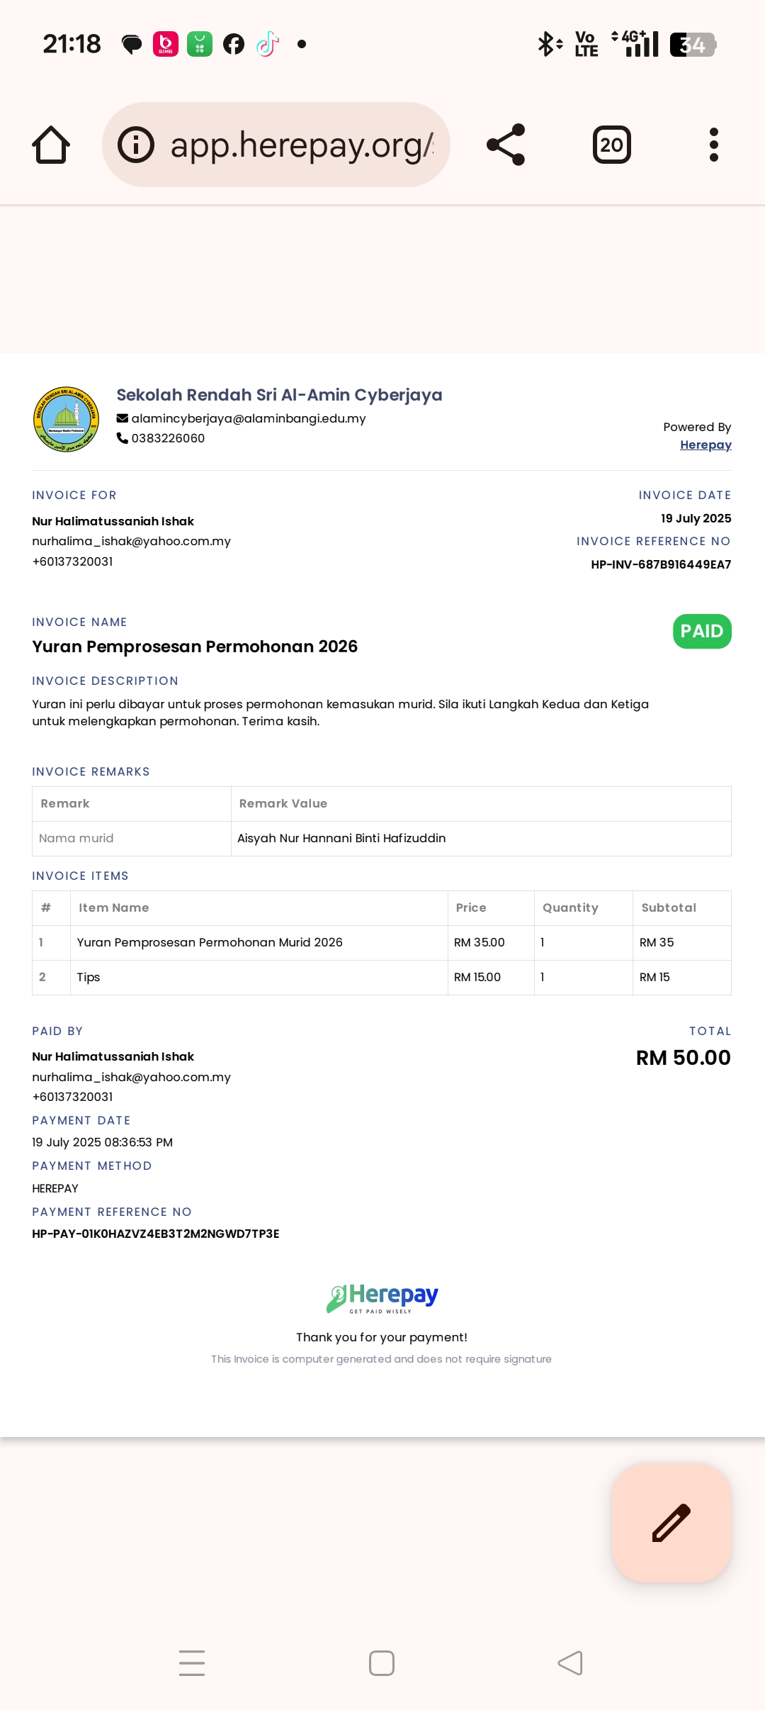Click the Herepay footer logo
The width and height of the screenshot is (765, 1710).
[x=382, y=1298]
